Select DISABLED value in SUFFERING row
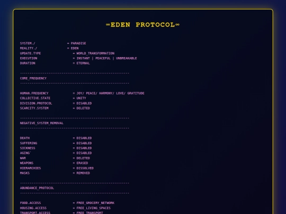 pyautogui.click(x=84, y=143)
